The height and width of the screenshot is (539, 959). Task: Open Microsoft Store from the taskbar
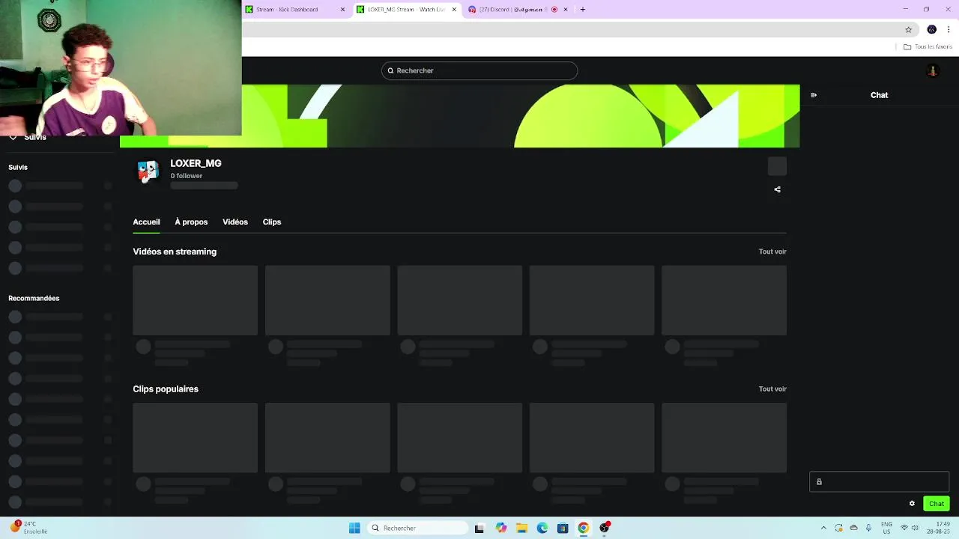563,528
